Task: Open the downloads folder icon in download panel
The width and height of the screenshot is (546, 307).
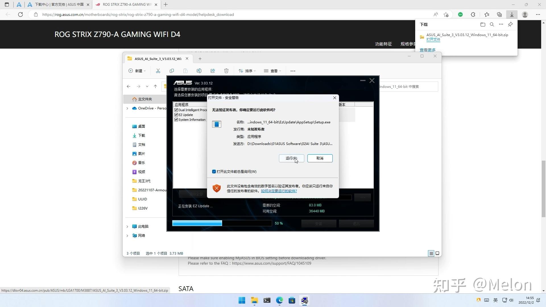Action: pyautogui.click(x=483, y=24)
